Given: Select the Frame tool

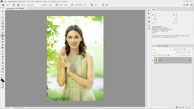Looking at the screenshot, I should click(3, 27).
